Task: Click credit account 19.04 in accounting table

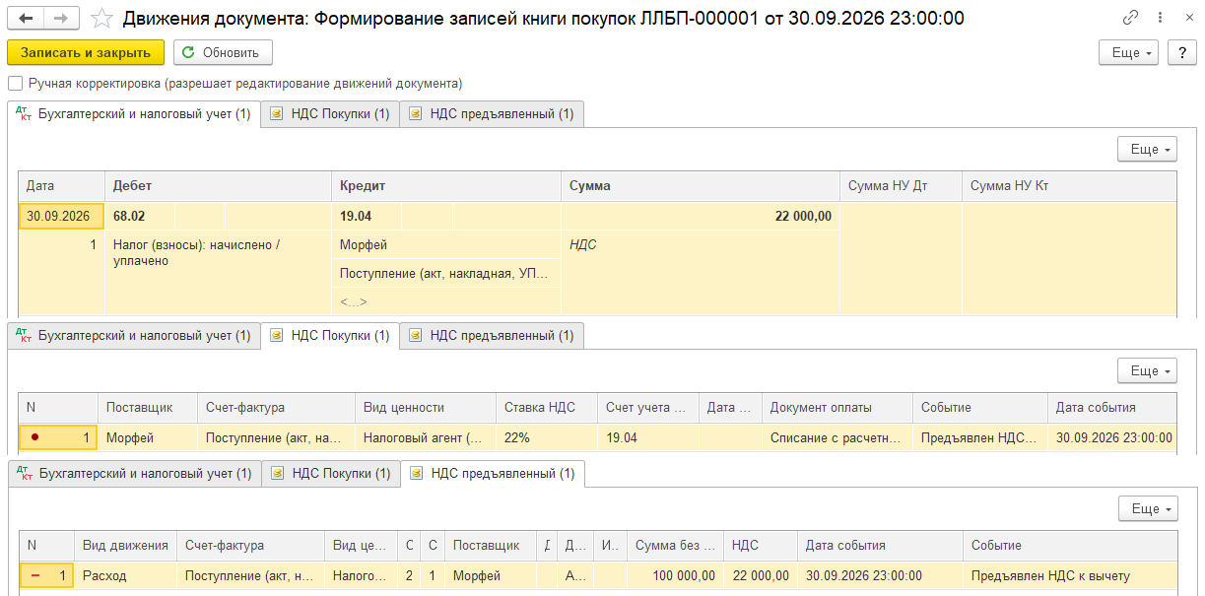Action: pos(366,216)
